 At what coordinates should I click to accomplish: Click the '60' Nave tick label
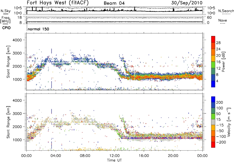209,18
